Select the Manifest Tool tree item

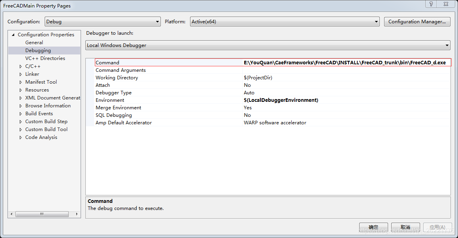pyautogui.click(x=41, y=82)
